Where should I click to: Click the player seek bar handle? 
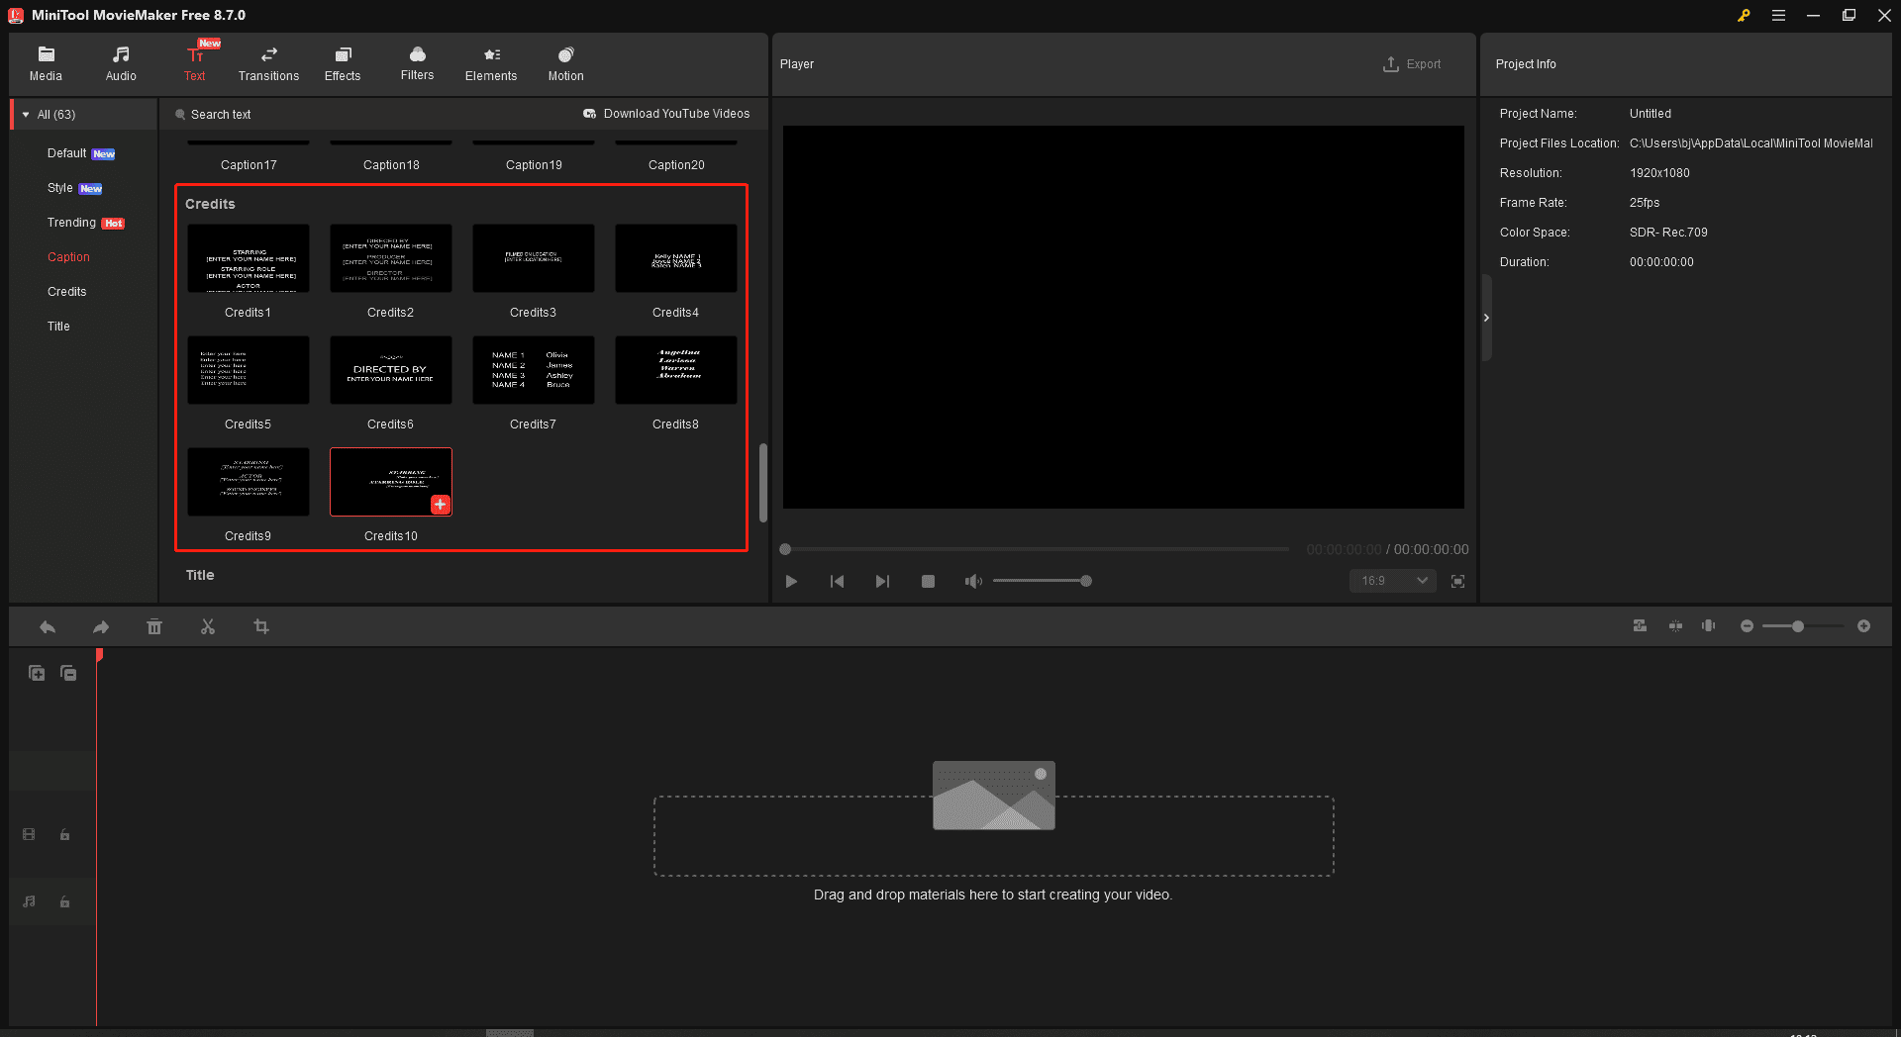(785, 549)
